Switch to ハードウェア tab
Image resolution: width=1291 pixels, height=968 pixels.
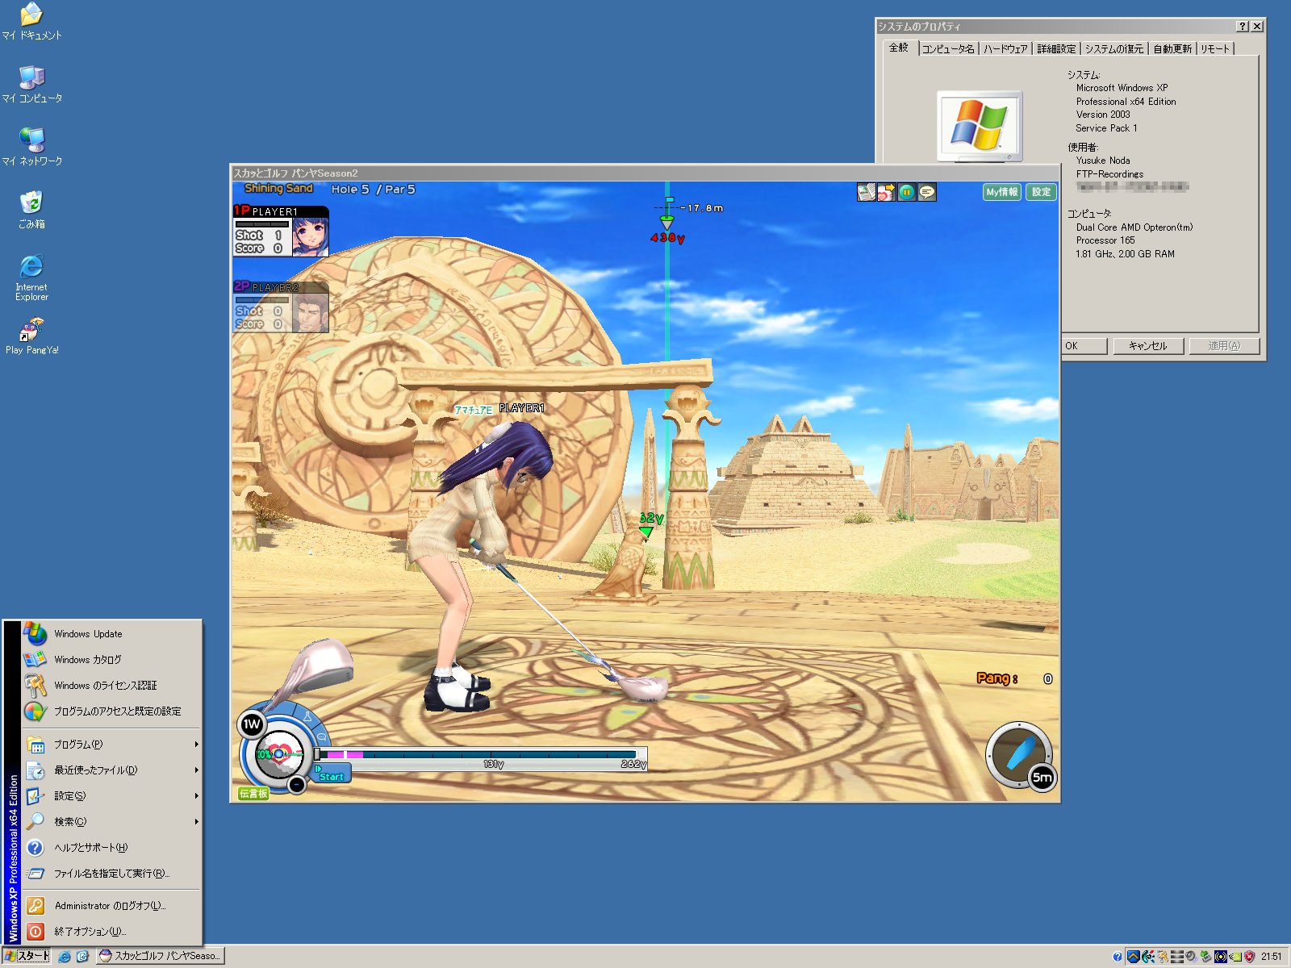1005,49
